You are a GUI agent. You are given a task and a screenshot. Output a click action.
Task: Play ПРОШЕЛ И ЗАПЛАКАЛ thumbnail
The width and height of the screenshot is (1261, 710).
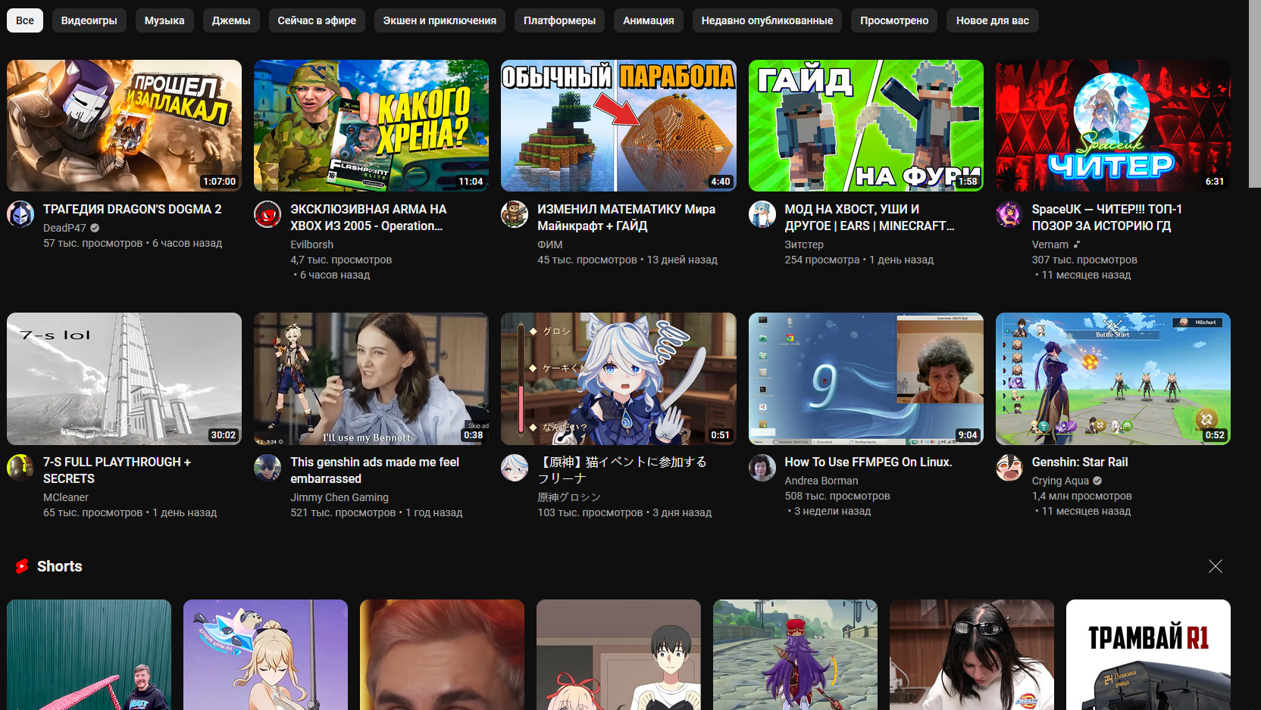click(124, 126)
